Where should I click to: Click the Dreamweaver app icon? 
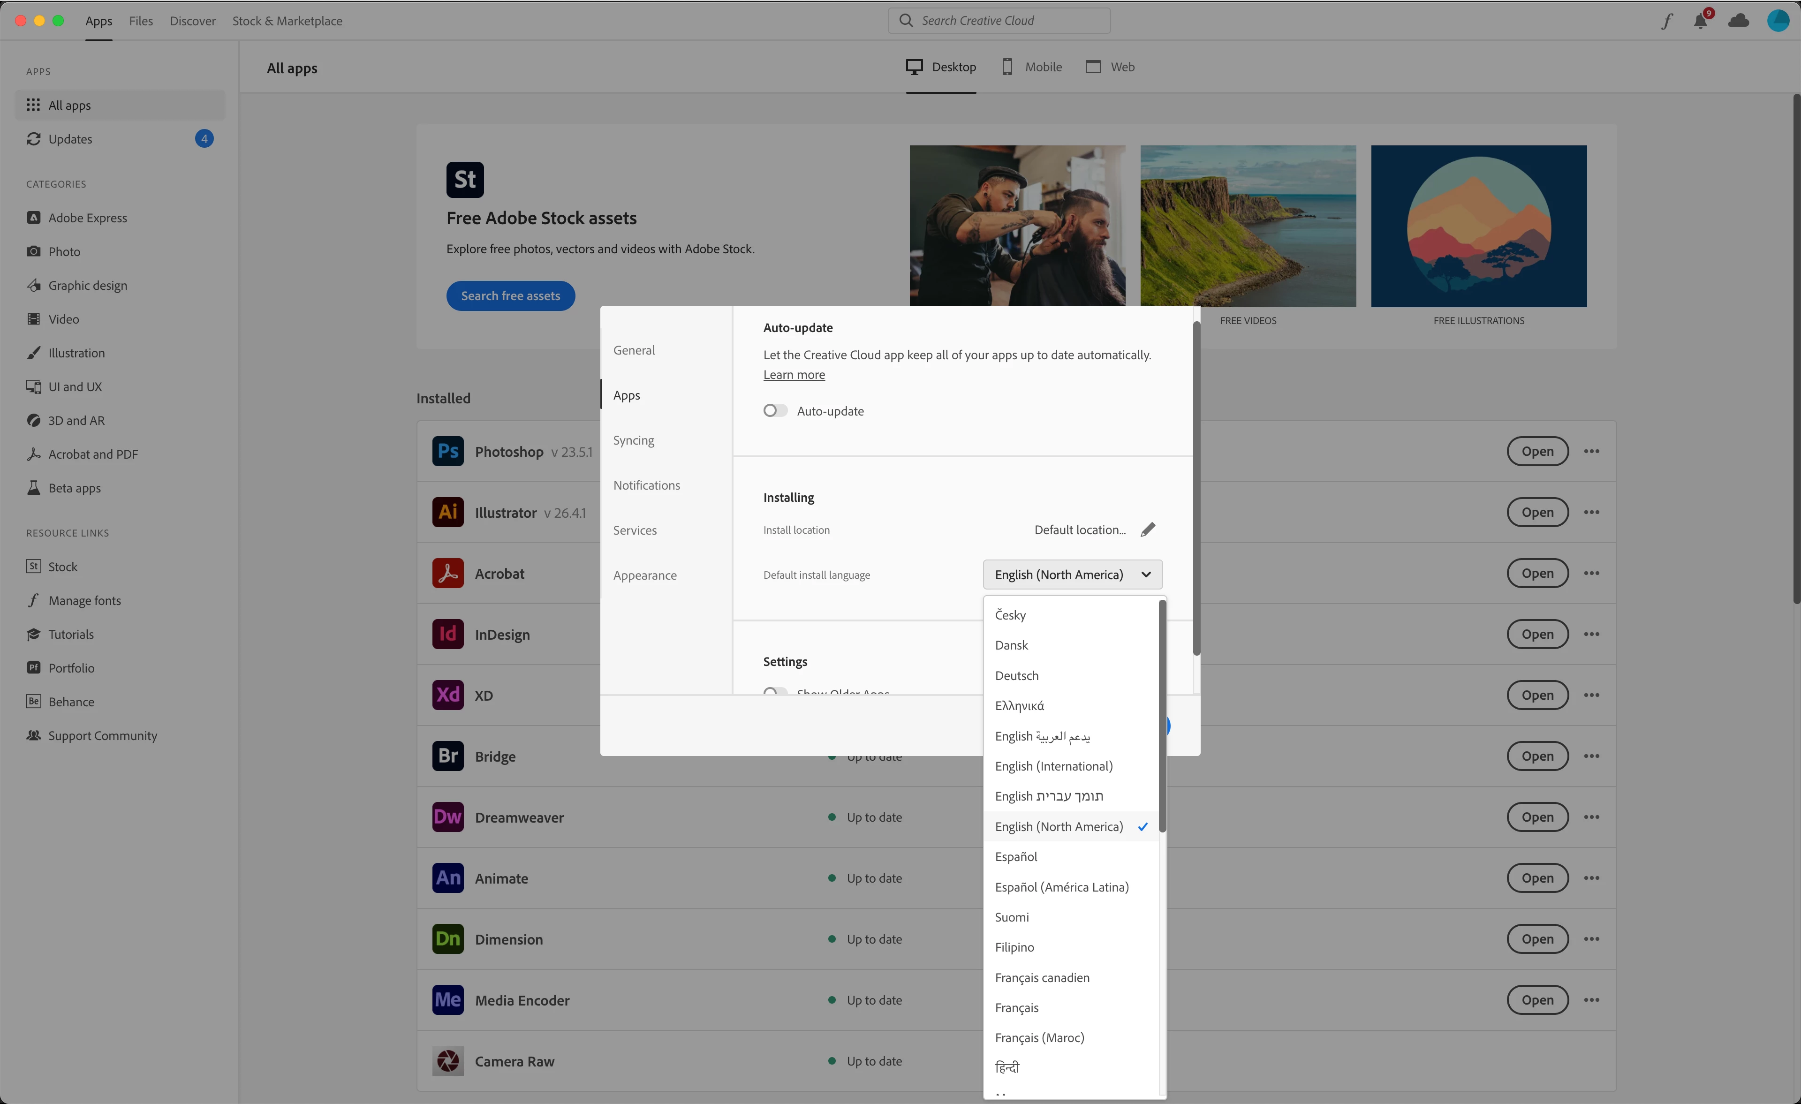(x=447, y=817)
